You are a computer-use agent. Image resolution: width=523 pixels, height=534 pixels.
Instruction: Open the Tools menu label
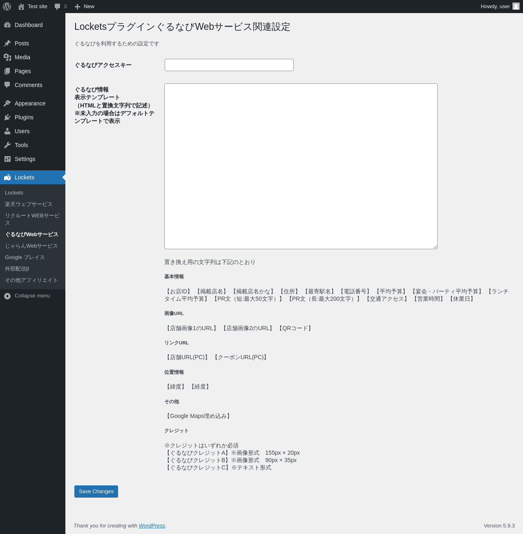[21, 145]
